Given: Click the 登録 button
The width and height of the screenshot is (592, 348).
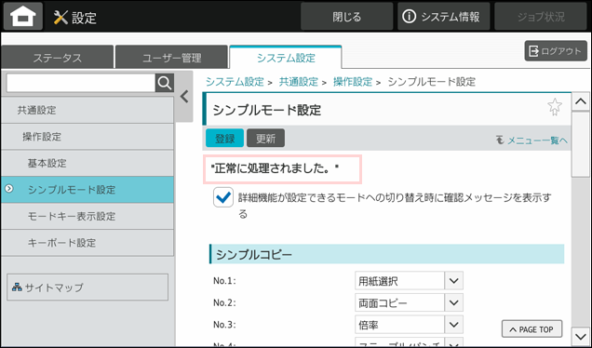Looking at the screenshot, I should (x=225, y=138).
